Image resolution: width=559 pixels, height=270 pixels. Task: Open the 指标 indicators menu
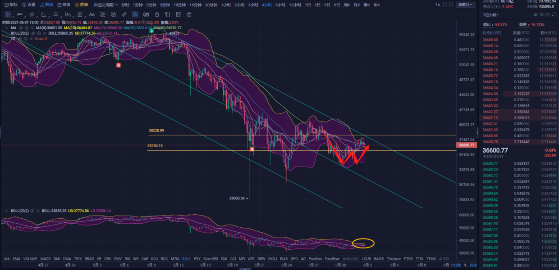(x=11, y=4)
